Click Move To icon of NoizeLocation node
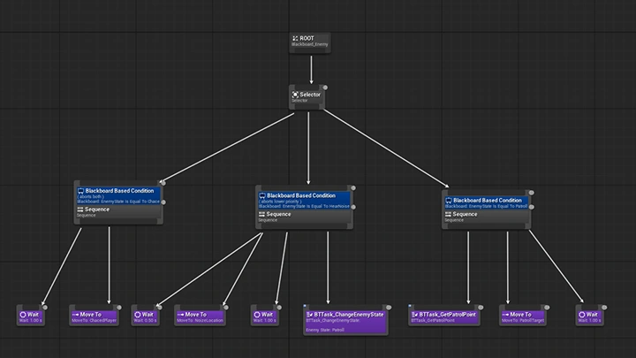The height and width of the screenshot is (358, 636). coord(180,315)
